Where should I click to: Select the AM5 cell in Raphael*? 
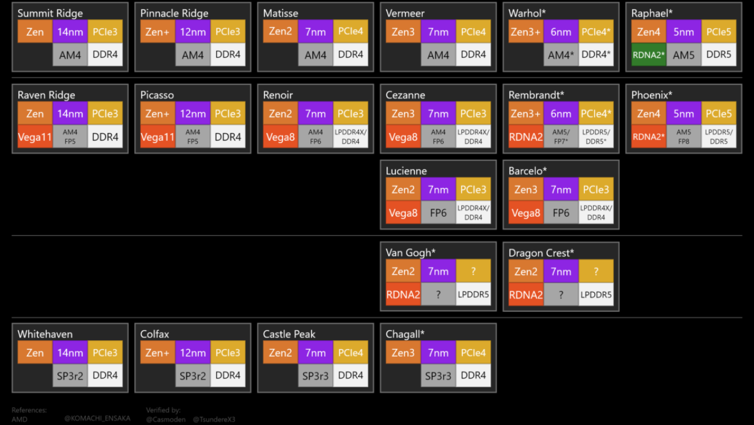click(684, 55)
